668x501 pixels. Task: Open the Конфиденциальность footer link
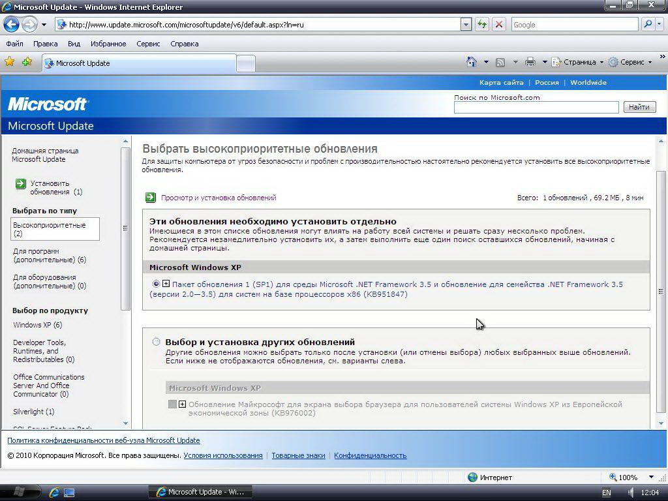tap(371, 455)
